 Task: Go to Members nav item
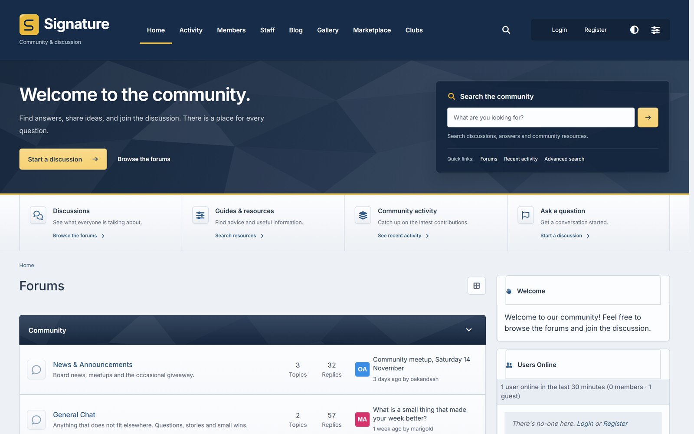point(231,30)
